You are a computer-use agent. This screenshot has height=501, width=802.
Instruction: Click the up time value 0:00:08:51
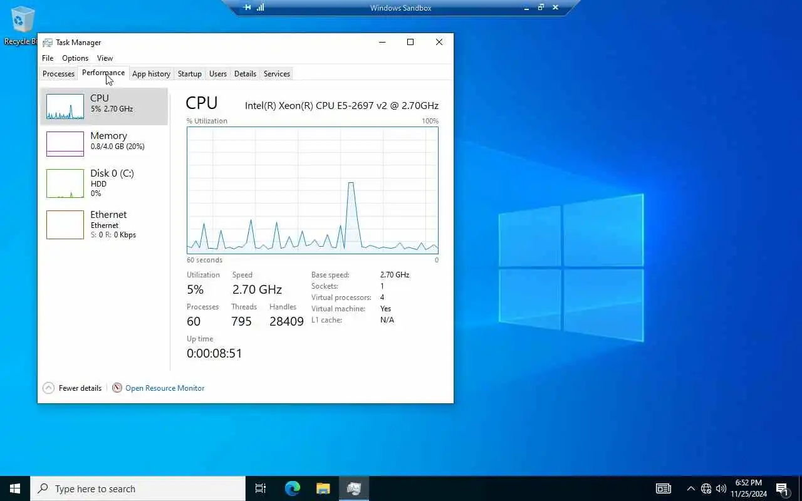click(x=214, y=353)
